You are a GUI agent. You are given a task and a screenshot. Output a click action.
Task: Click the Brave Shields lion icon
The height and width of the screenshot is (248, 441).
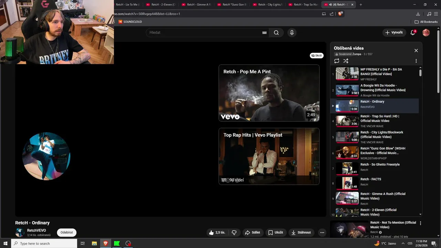click(340, 14)
